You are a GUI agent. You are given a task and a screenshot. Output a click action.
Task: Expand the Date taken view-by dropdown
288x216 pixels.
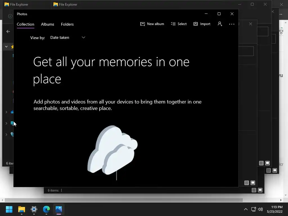coord(67,37)
